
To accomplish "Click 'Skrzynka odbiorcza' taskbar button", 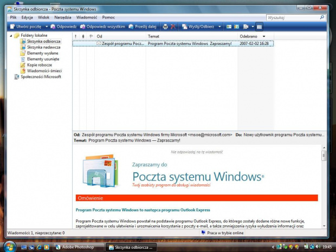I will click(131, 247).
